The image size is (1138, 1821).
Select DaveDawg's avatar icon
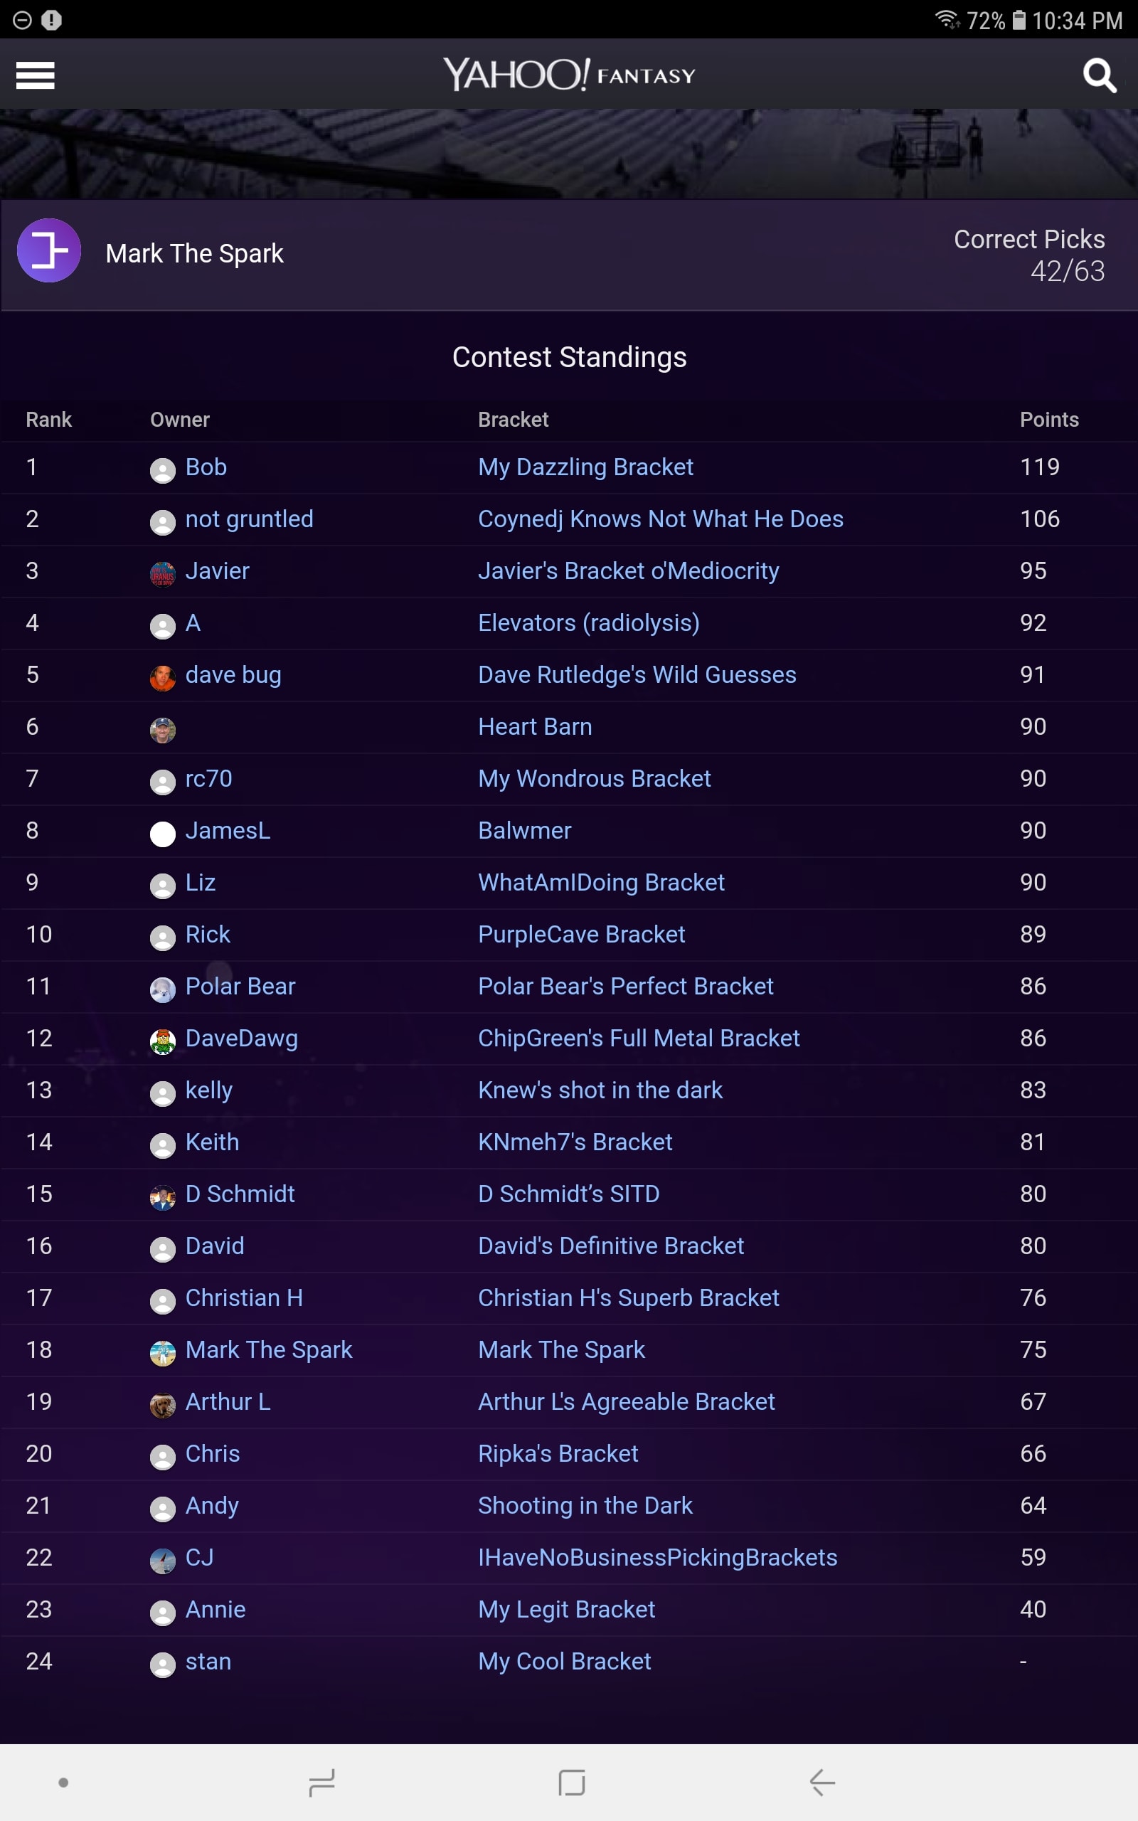coord(162,1041)
